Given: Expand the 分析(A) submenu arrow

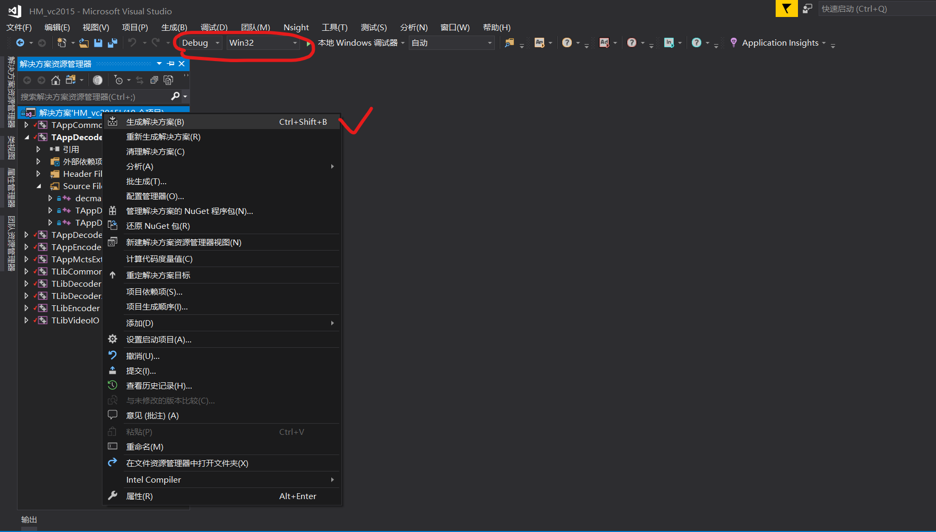Looking at the screenshot, I should click(x=332, y=167).
